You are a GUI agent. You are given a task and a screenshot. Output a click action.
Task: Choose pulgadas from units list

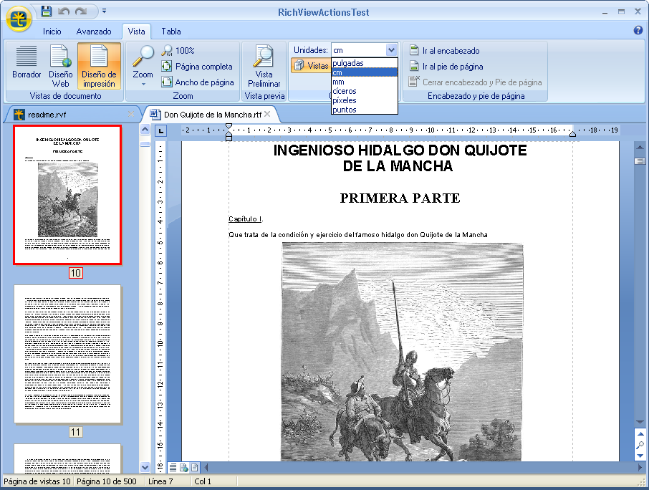coord(348,63)
